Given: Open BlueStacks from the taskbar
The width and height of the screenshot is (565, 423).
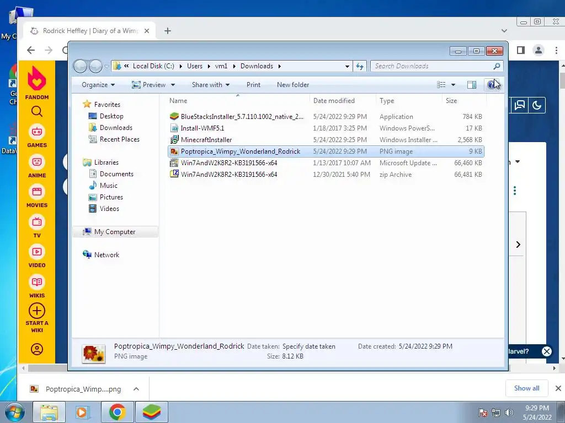Looking at the screenshot, I should pyautogui.click(x=152, y=412).
